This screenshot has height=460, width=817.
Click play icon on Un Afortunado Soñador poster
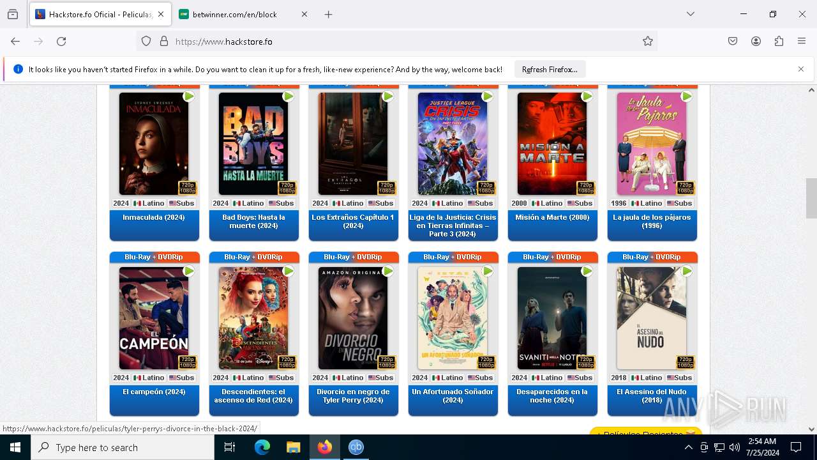pos(488,271)
